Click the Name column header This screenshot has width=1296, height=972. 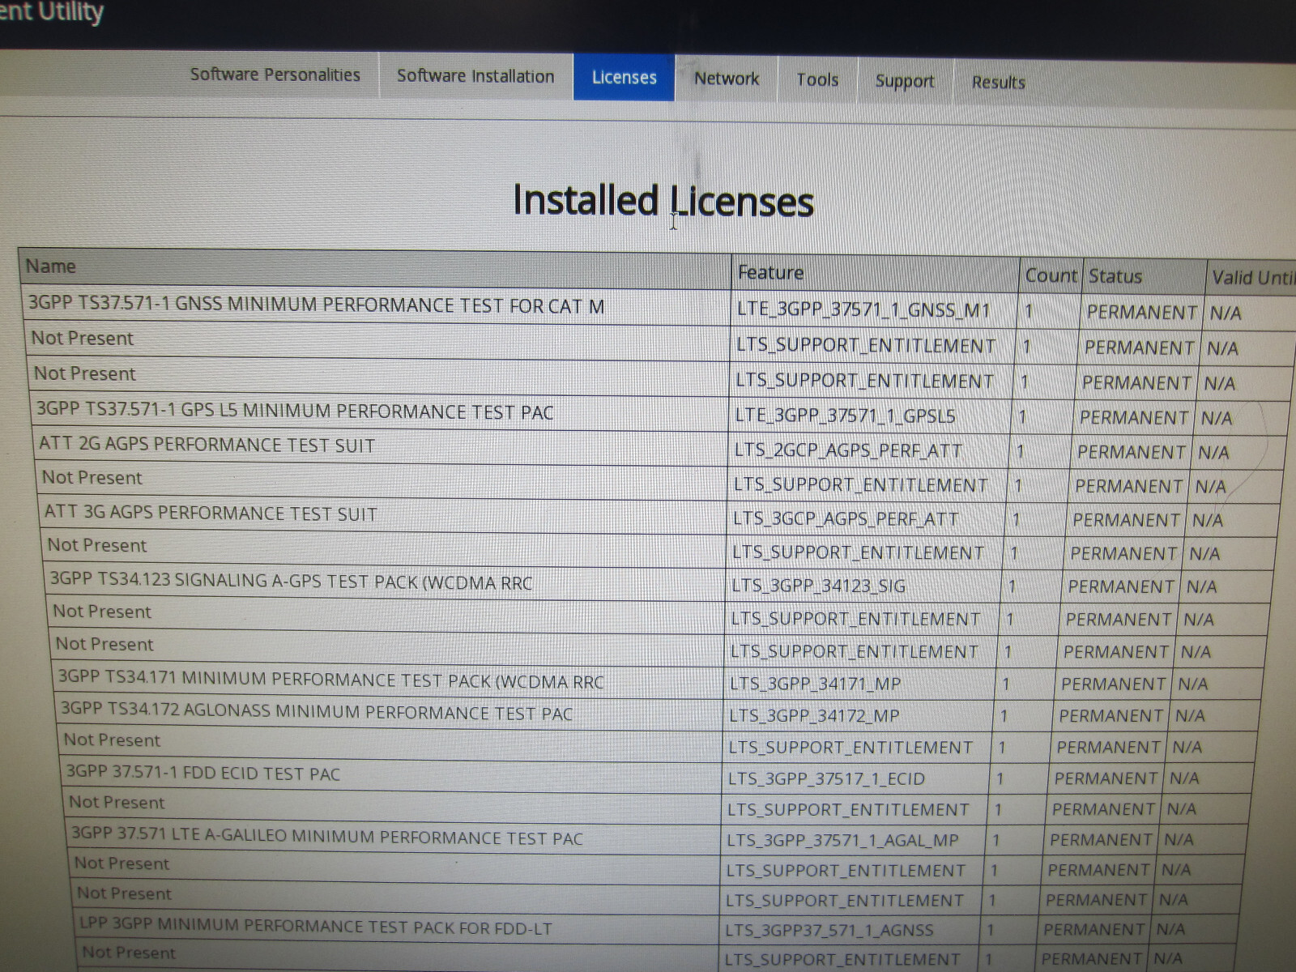tap(374, 268)
